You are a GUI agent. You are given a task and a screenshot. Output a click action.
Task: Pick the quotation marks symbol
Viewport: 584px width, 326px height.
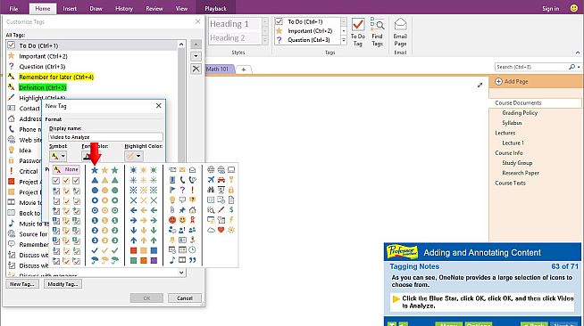pyautogui.click(x=192, y=260)
